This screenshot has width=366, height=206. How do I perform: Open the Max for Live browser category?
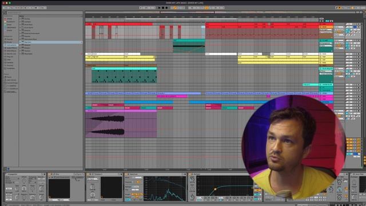tap(10, 54)
